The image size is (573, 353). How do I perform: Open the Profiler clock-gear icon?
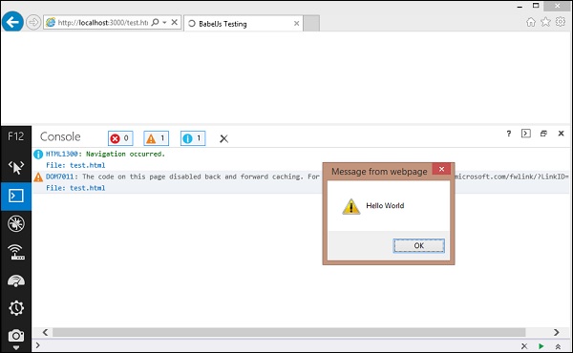[16, 308]
